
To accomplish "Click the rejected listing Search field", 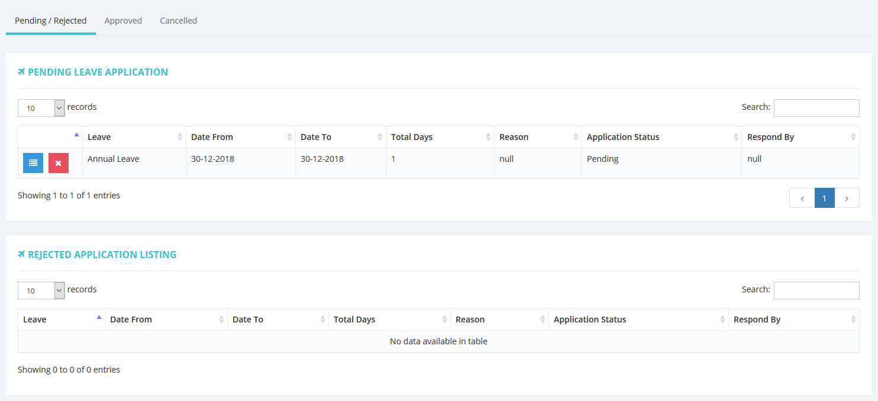I will pos(816,291).
